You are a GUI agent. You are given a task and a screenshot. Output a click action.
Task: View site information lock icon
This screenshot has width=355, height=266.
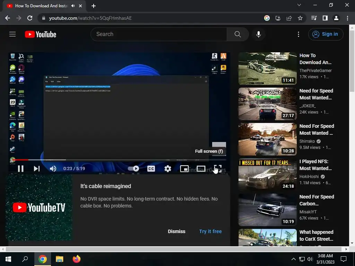[43, 18]
